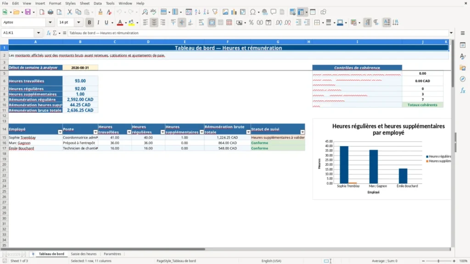Viewport: 470px width, 264px height.
Task: Sort ascending A to Z
Action: point(197,12)
